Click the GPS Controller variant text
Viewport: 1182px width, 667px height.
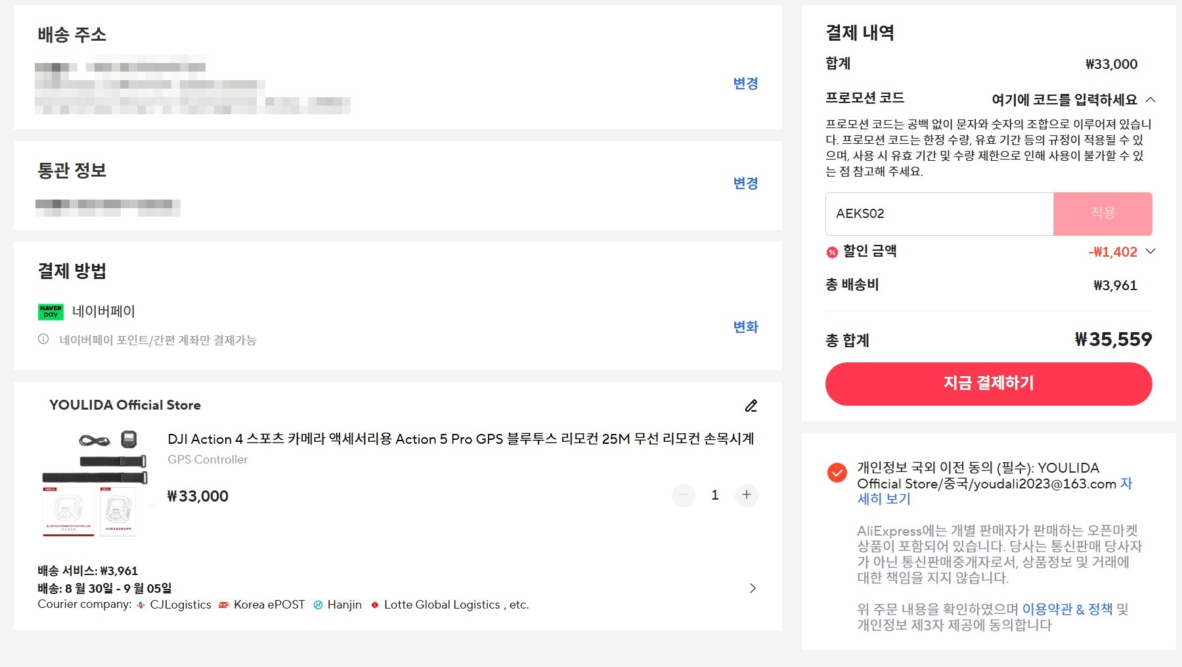pyautogui.click(x=208, y=460)
